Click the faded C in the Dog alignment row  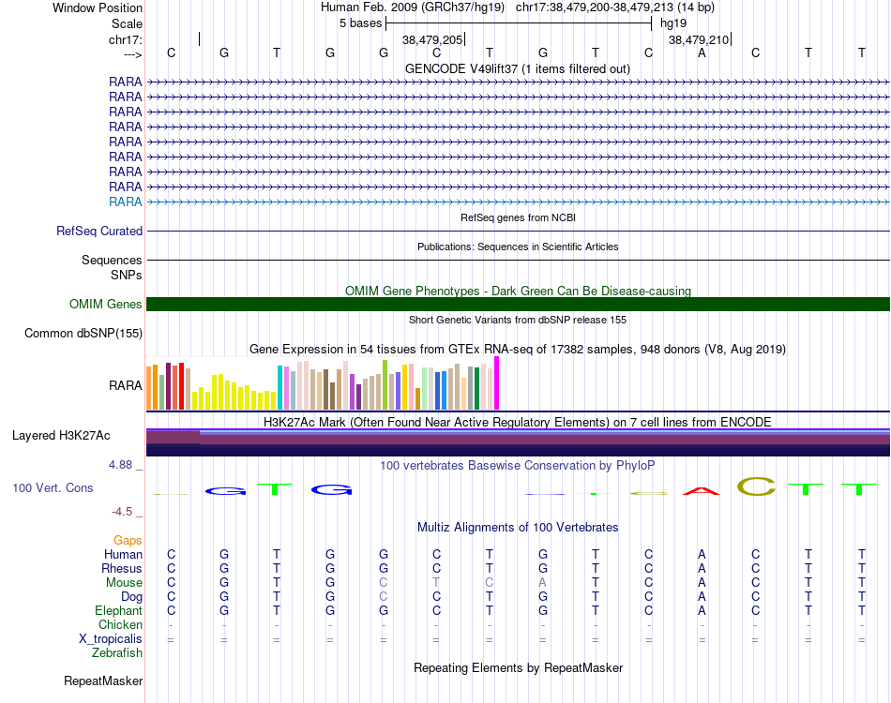click(383, 597)
